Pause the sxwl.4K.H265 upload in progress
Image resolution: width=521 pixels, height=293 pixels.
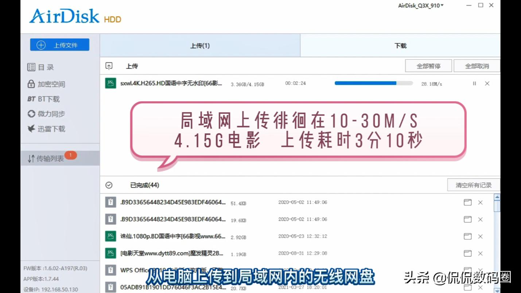coord(474,83)
